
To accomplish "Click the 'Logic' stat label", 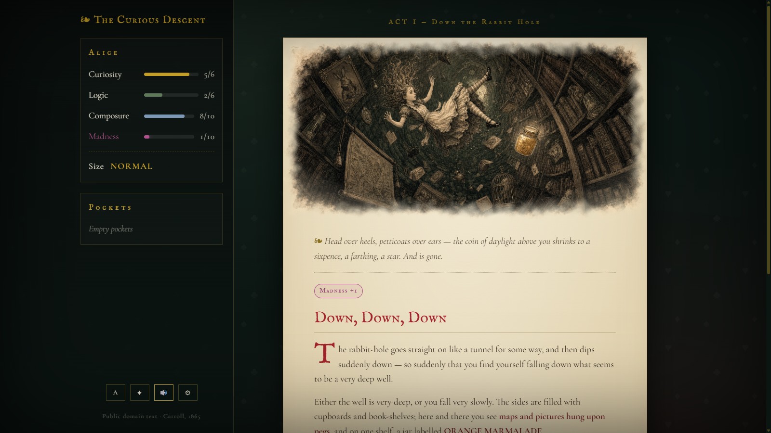I will [x=98, y=95].
